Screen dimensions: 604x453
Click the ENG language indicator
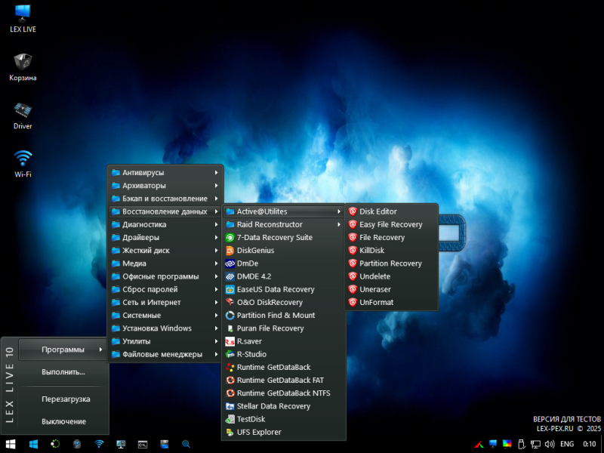click(566, 444)
